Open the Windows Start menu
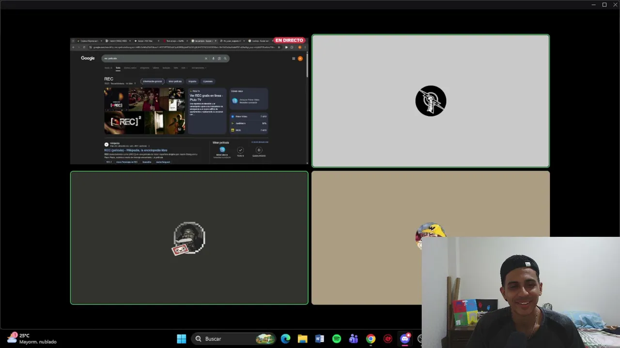 coord(181,339)
